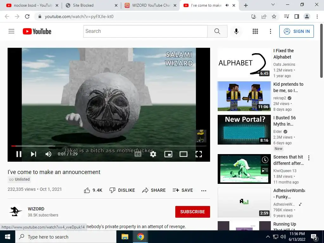This screenshot has width=324, height=243.
Task: Add 'Scenes that hit different' to Watch later
Action: click(x=265, y=160)
